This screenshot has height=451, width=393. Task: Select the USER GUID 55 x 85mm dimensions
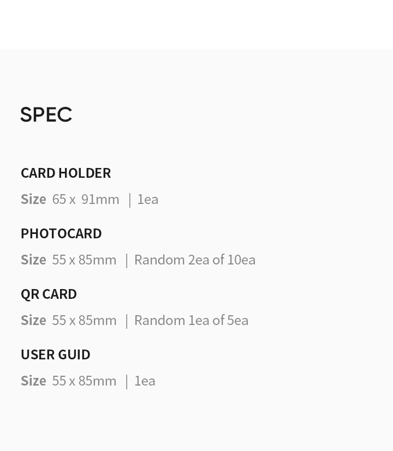84,381
